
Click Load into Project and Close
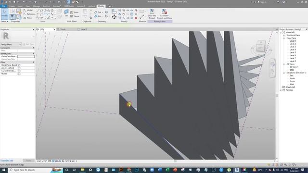tap(165, 14)
